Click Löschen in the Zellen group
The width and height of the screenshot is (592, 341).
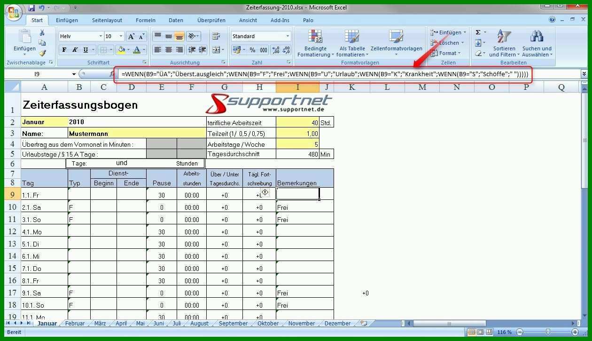447,43
